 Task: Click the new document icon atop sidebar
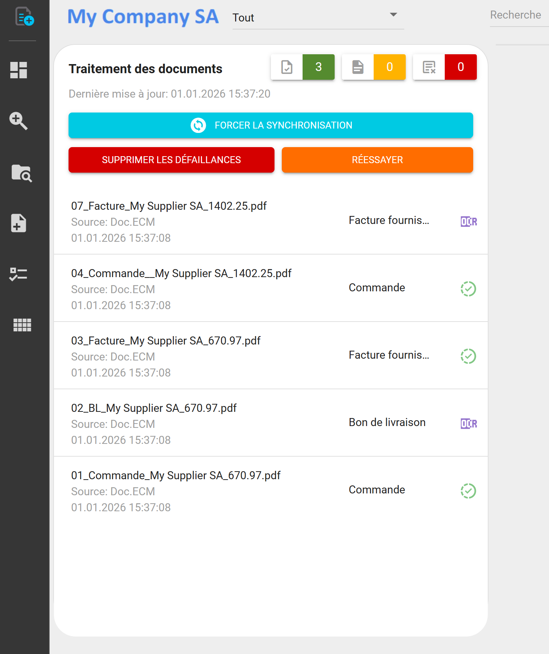pyautogui.click(x=24, y=17)
